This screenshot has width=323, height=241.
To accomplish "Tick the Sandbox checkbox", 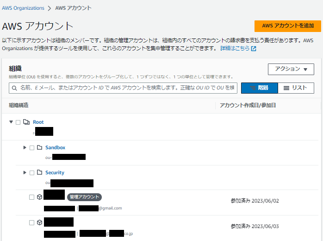I will tap(32, 148).
